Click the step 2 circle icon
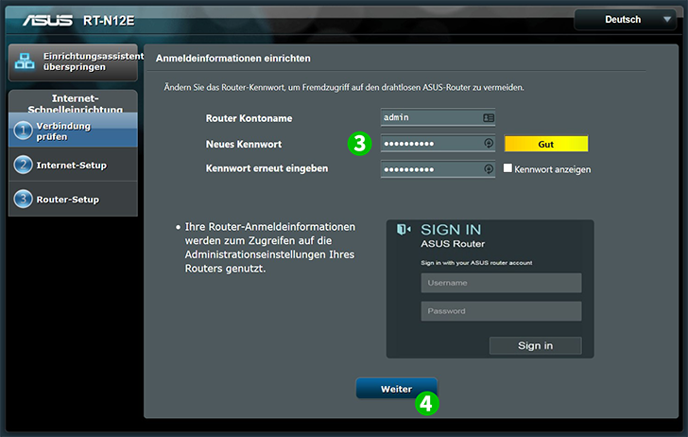 tap(23, 165)
